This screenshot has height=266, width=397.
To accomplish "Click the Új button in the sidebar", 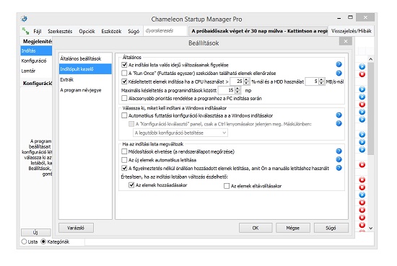I will point(35,232).
